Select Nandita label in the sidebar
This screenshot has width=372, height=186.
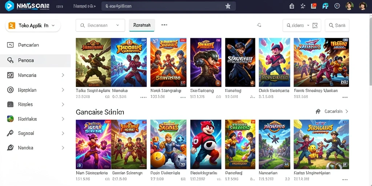pyautogui.click(x=26, y=147)
